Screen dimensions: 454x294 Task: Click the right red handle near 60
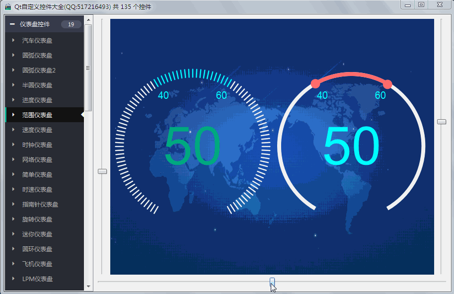pyautogui.click(x=387, y=84)
